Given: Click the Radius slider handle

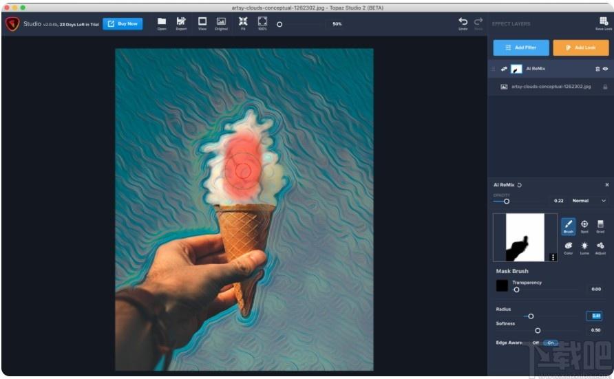Looking at the screenshot, I should click(x=531, y=316).
